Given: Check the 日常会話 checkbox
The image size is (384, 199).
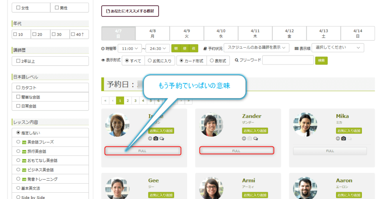Looking at the screenshot, I should click(18, 106).
